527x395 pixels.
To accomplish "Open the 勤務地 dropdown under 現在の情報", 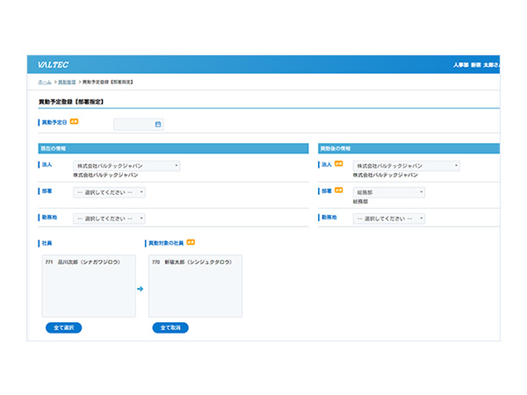I will coord(110,219).
